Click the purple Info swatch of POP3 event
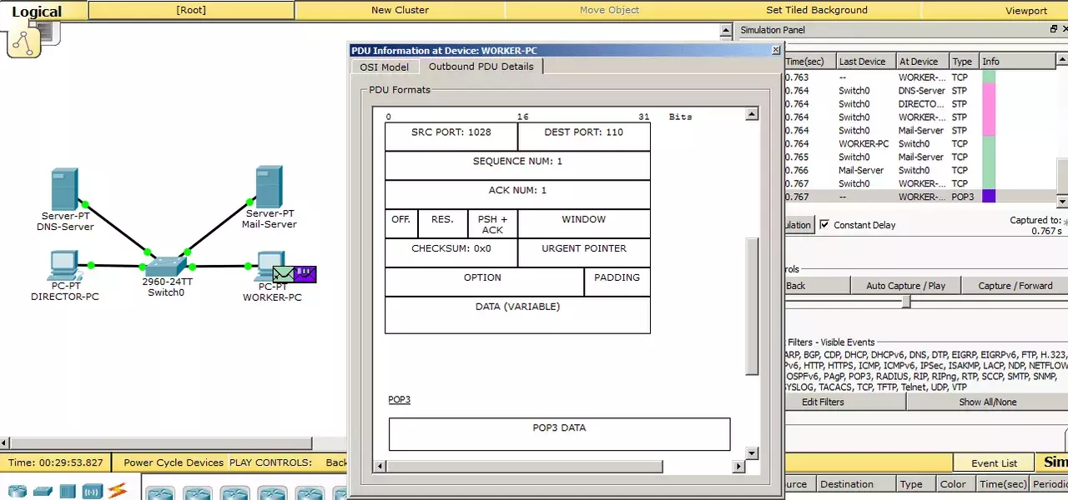Screen dimensions: 1068x500 click(x=989, y=197)
